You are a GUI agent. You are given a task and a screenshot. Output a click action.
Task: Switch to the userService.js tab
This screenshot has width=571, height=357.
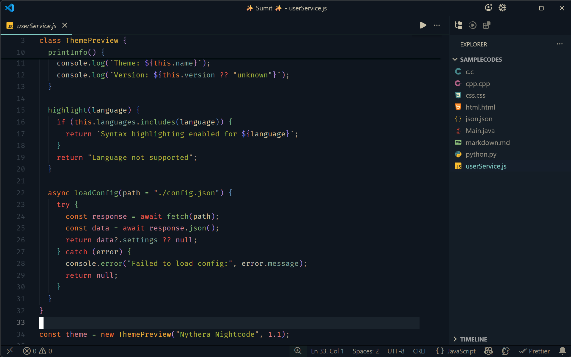click(x=36, y=26)
